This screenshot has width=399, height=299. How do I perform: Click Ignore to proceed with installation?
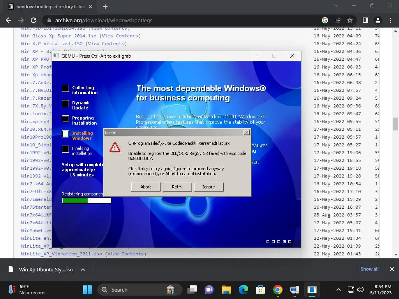[x=209, y=187]
